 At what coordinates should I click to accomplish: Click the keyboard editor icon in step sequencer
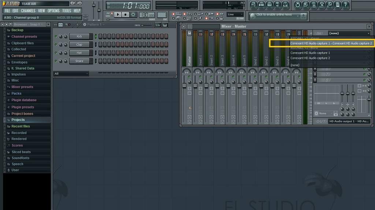click(165, 25)
